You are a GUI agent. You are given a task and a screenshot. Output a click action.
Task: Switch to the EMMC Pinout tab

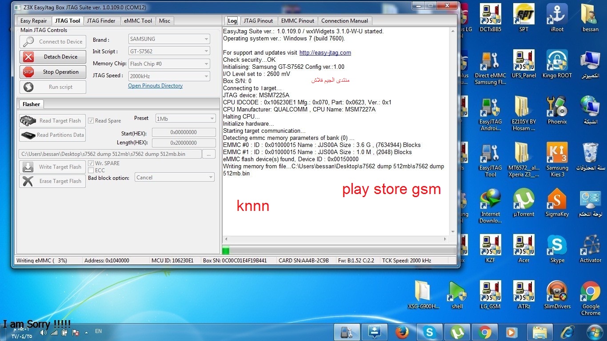click(298, 21)
